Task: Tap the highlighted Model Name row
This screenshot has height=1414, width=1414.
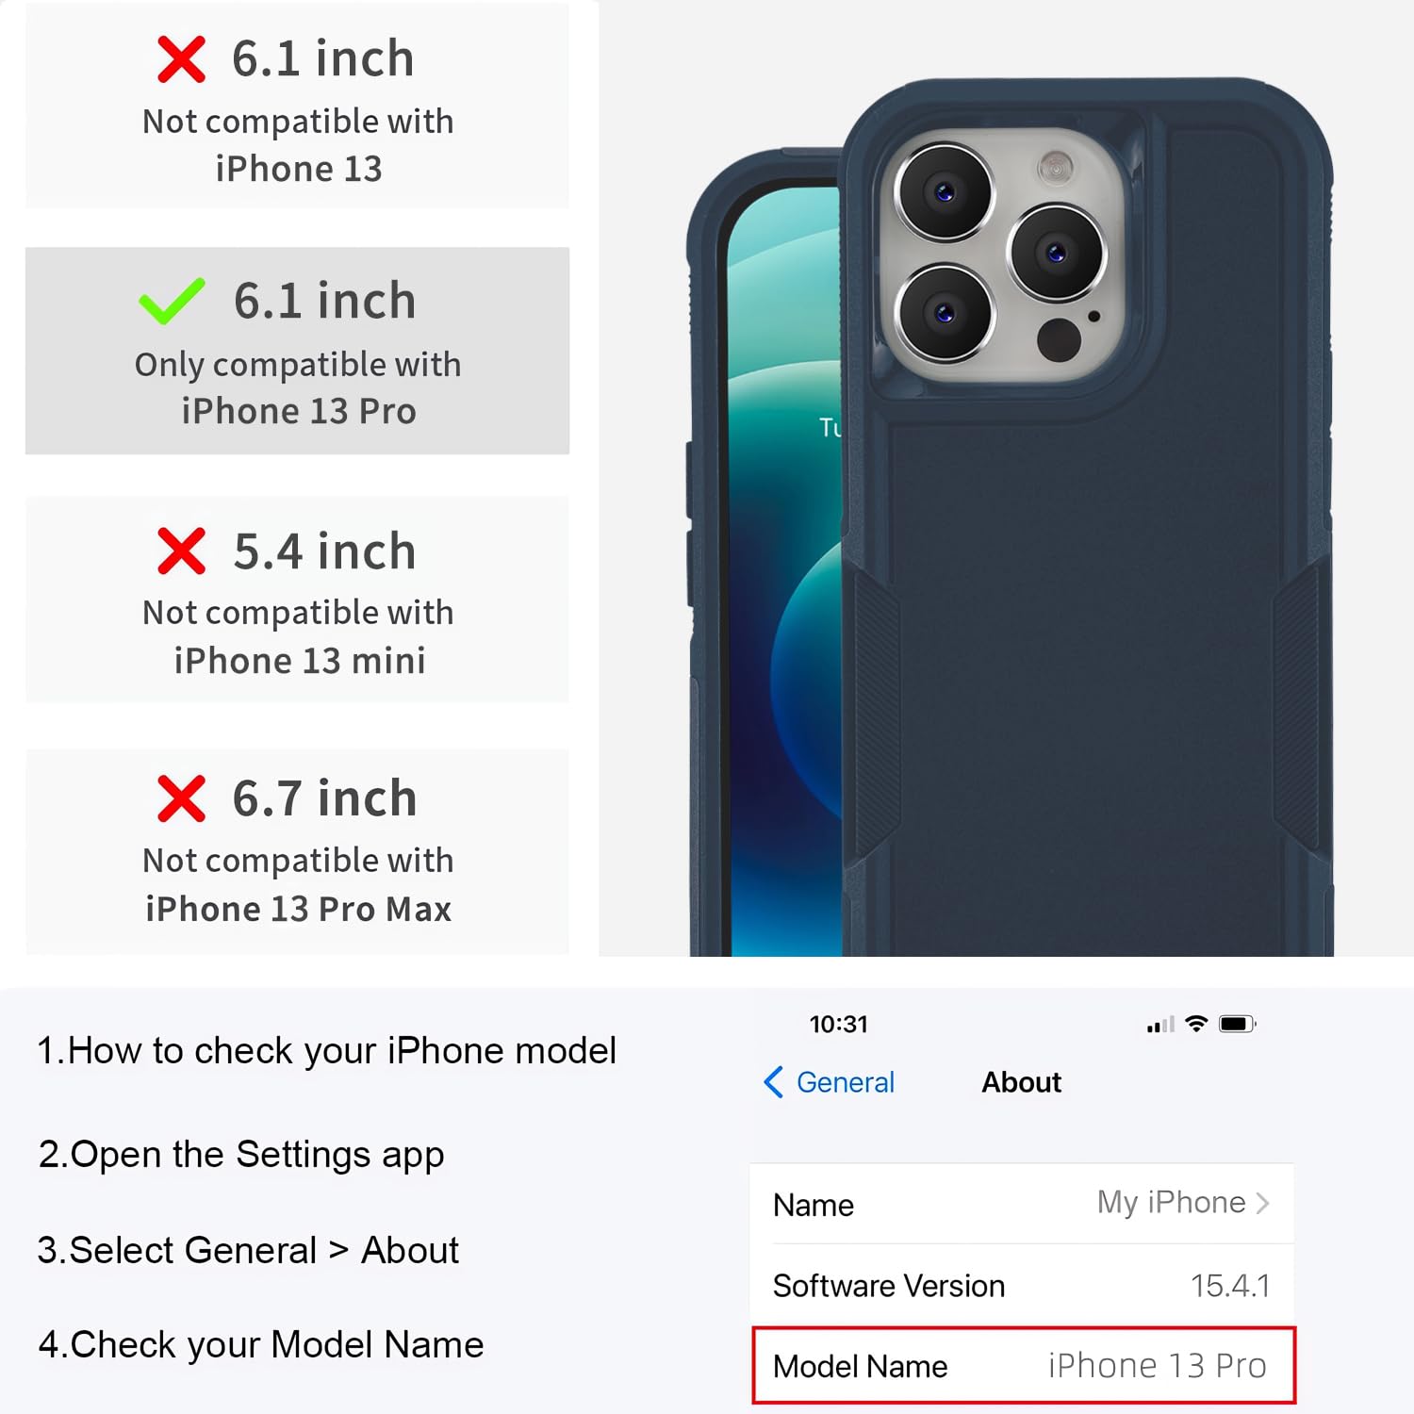Action: pos(1024,1366)
